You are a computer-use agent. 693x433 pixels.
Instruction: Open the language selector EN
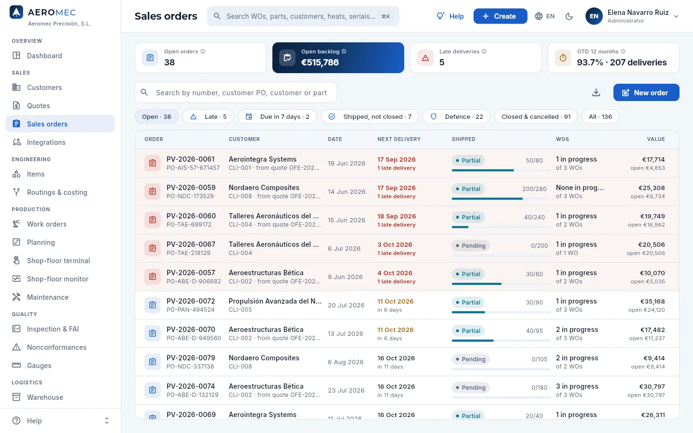545,16
